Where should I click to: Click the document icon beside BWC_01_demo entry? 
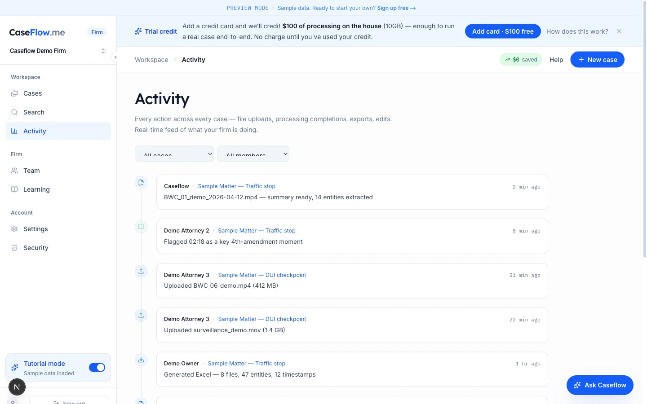click(x=141, y=182)
